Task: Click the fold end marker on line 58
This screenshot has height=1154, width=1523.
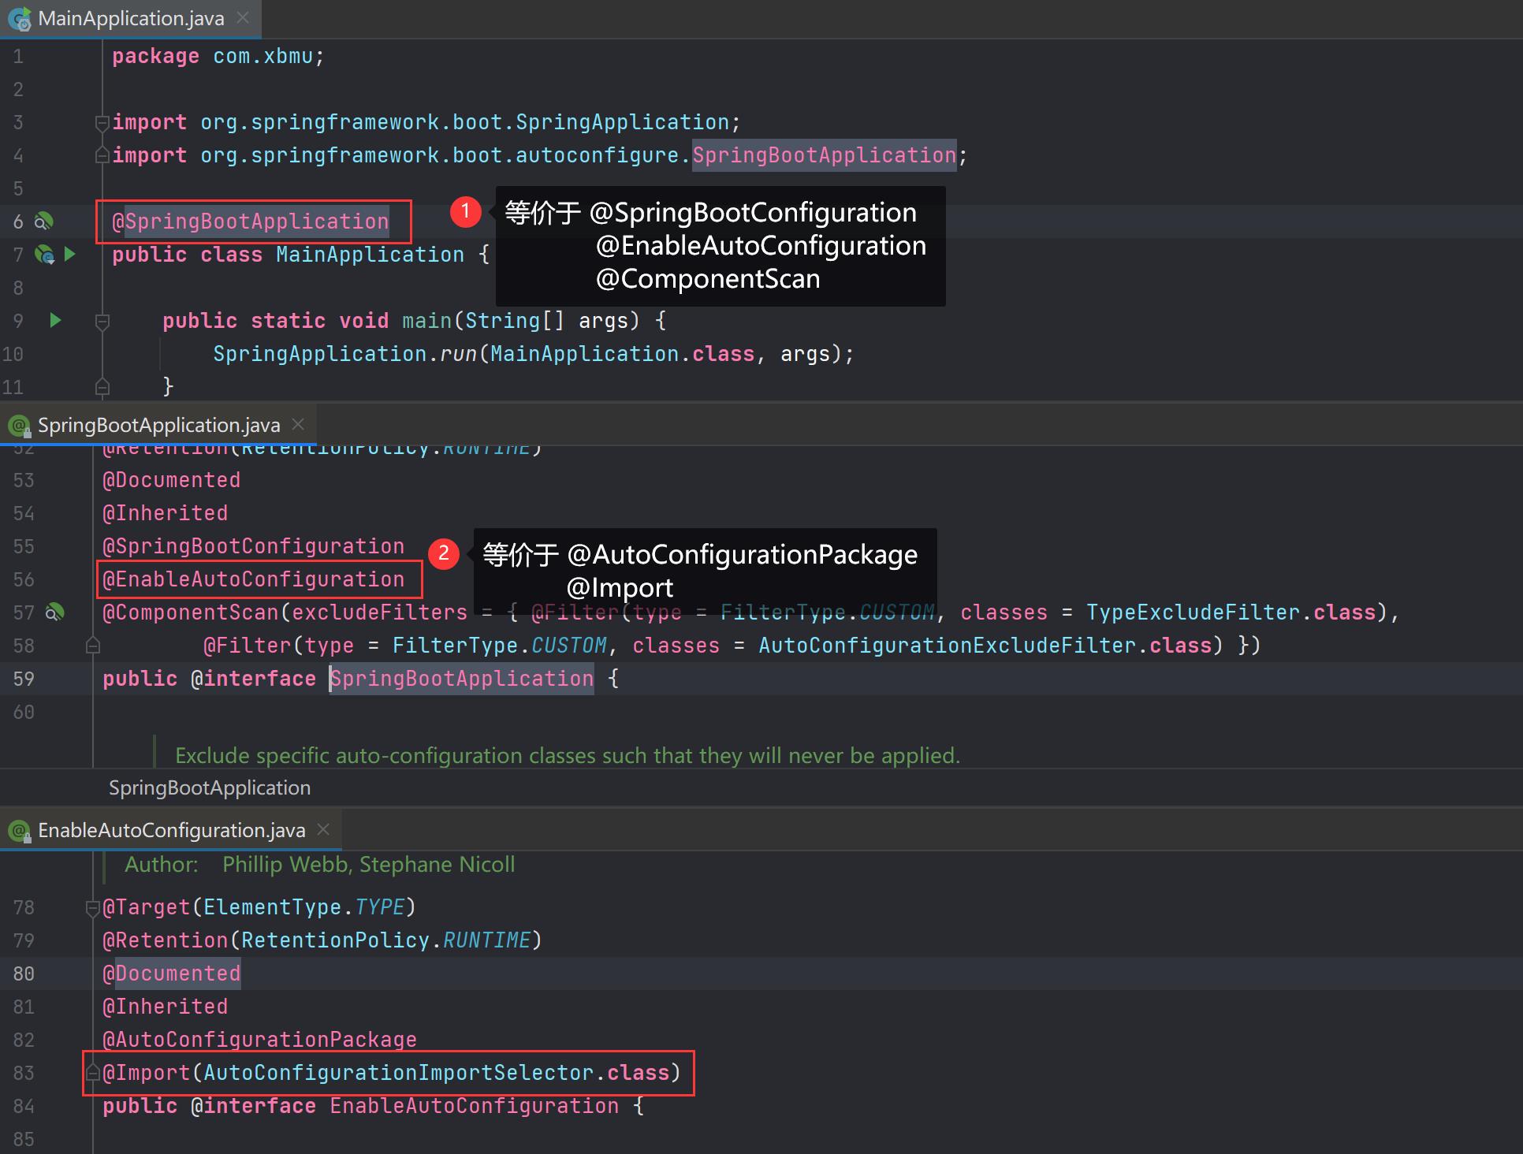Action: 92,646
